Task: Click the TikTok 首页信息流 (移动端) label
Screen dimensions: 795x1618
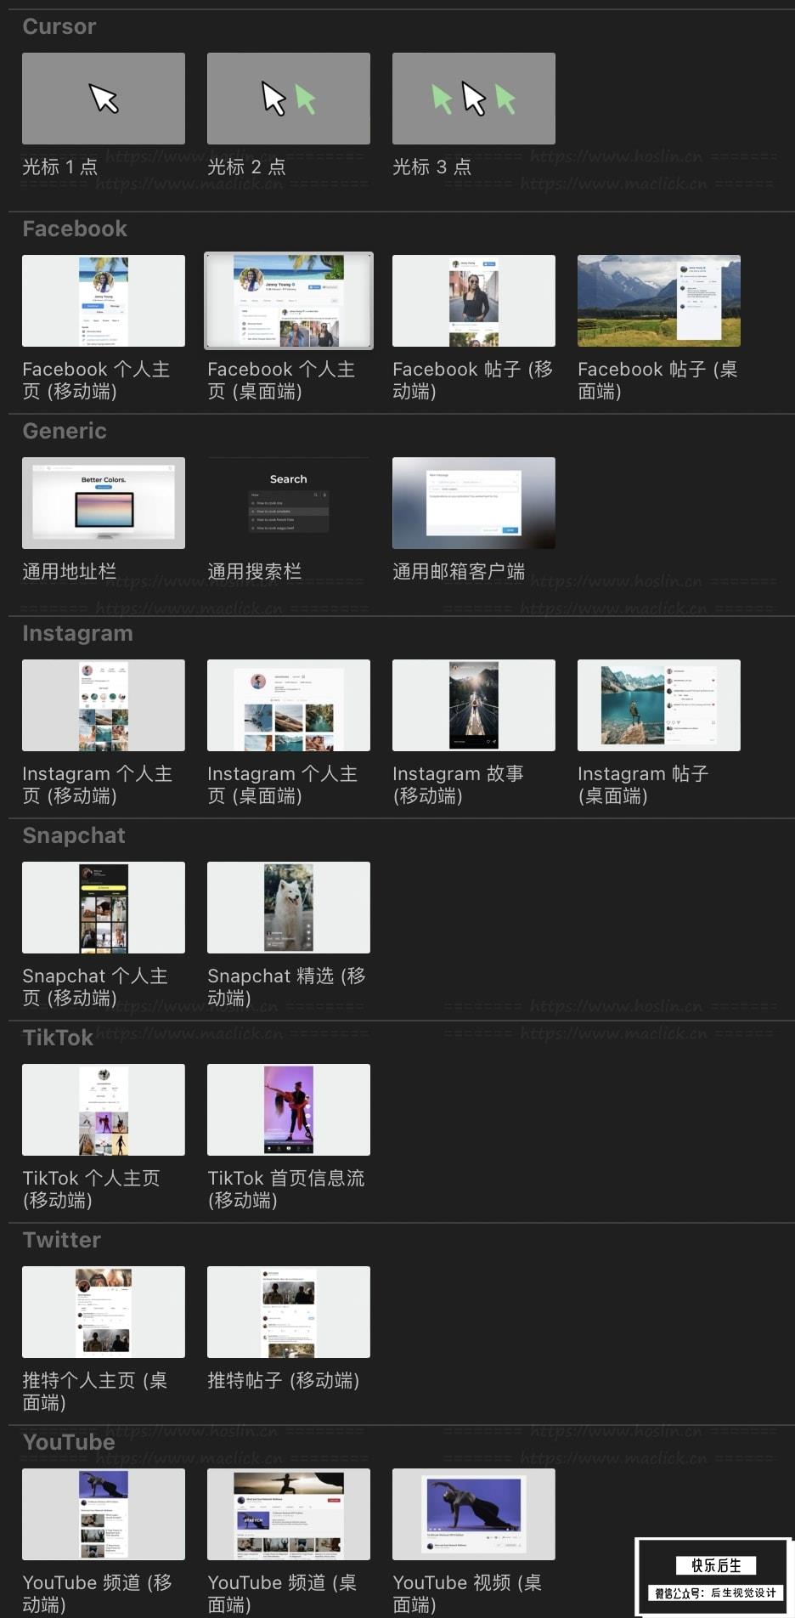Action: click(286, 1189)
